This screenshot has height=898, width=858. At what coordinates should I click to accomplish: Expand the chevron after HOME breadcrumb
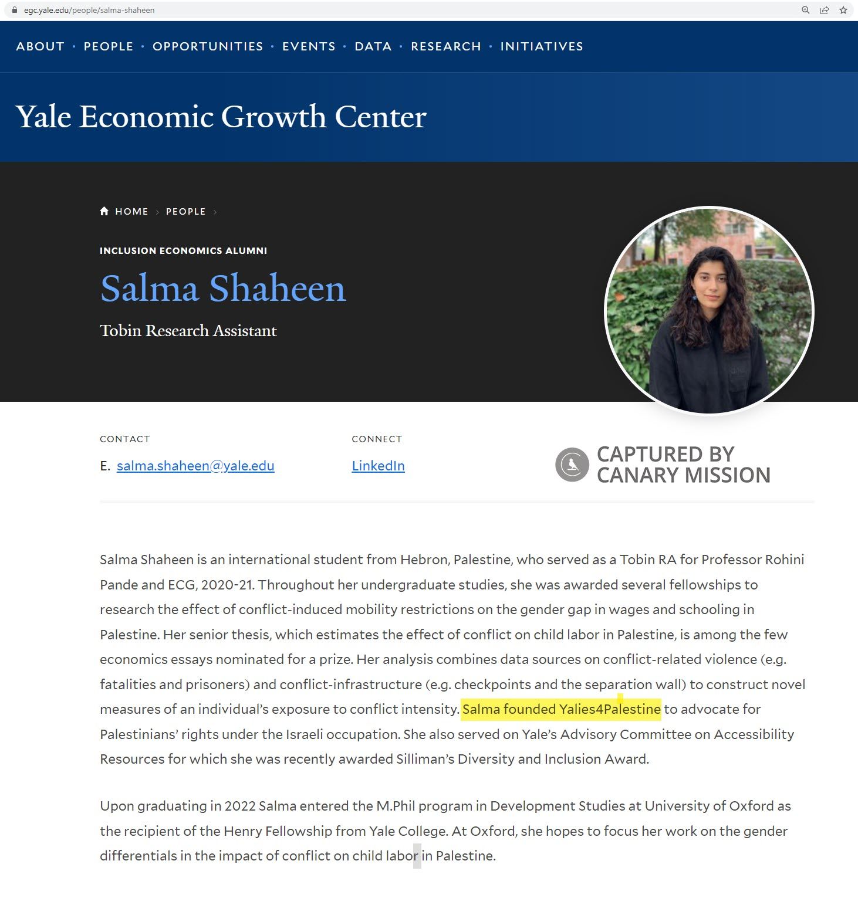tap(158, 211)
